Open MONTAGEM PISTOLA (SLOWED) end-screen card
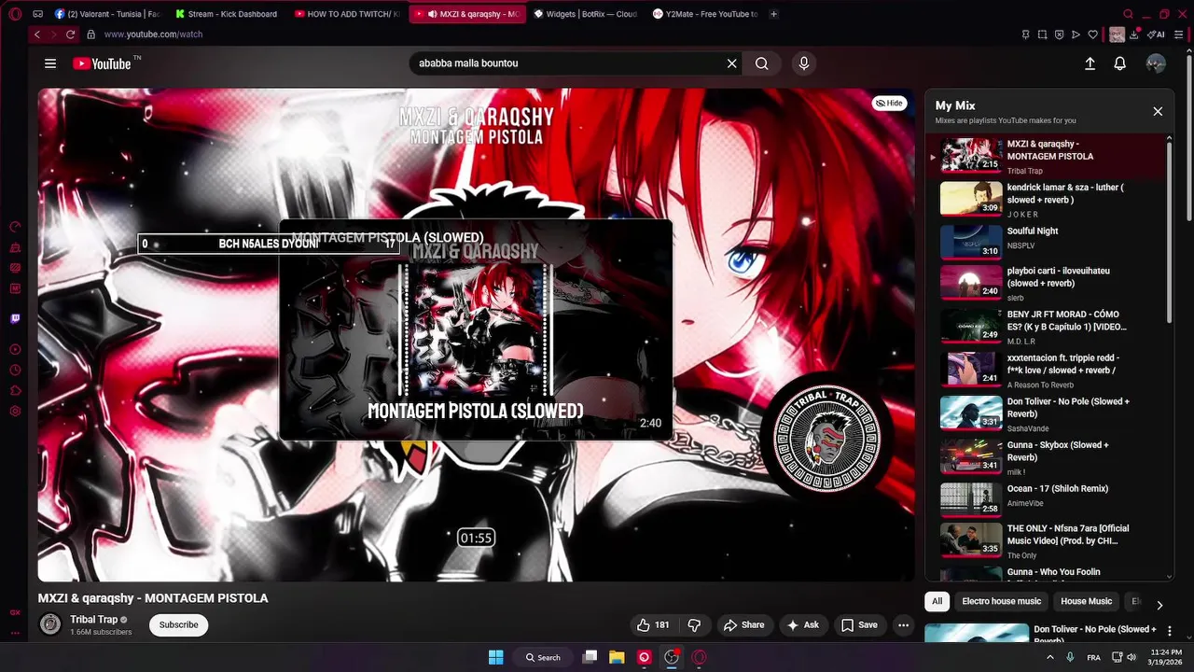Image resolution: width=1194 pixels, height=672 pixels. (476, 329)
